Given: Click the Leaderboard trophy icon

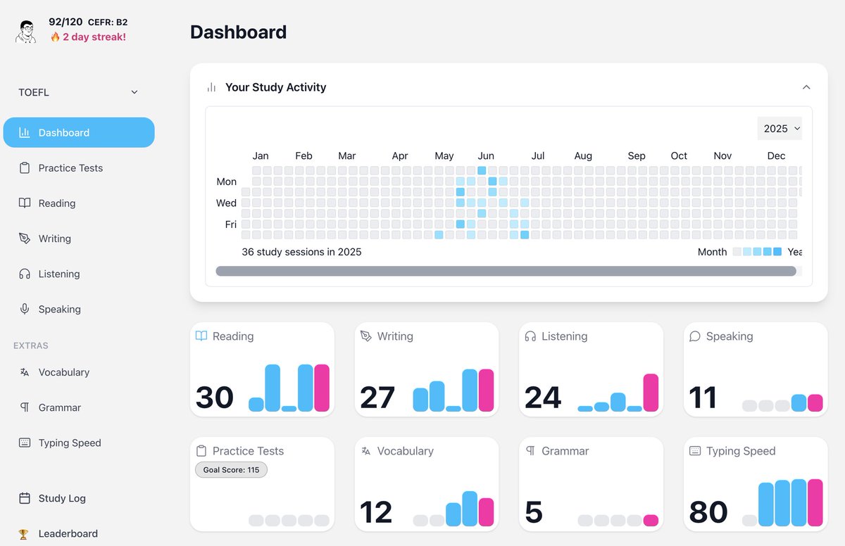Looking at the screenshot, I should click(24, 533).
